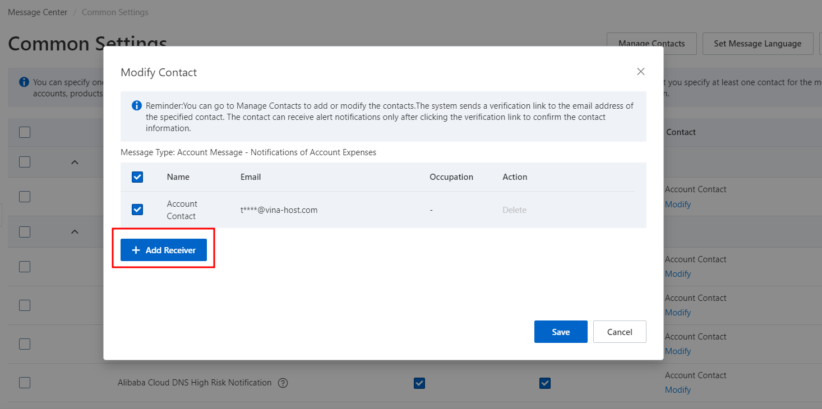Save the contact changes
Image resolution: width=822 pixels, height=409 pixels.
560,332
